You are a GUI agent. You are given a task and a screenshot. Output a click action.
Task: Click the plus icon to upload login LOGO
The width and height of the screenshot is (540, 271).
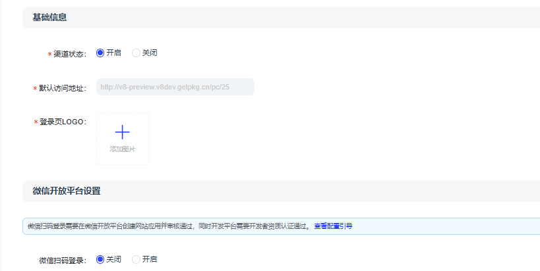(122, 132)
